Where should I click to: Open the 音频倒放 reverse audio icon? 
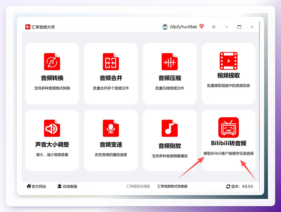170,128
